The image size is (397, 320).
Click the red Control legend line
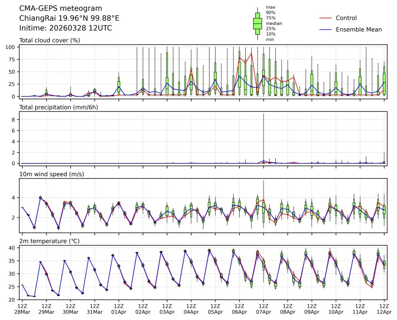[x=326, y=18]
